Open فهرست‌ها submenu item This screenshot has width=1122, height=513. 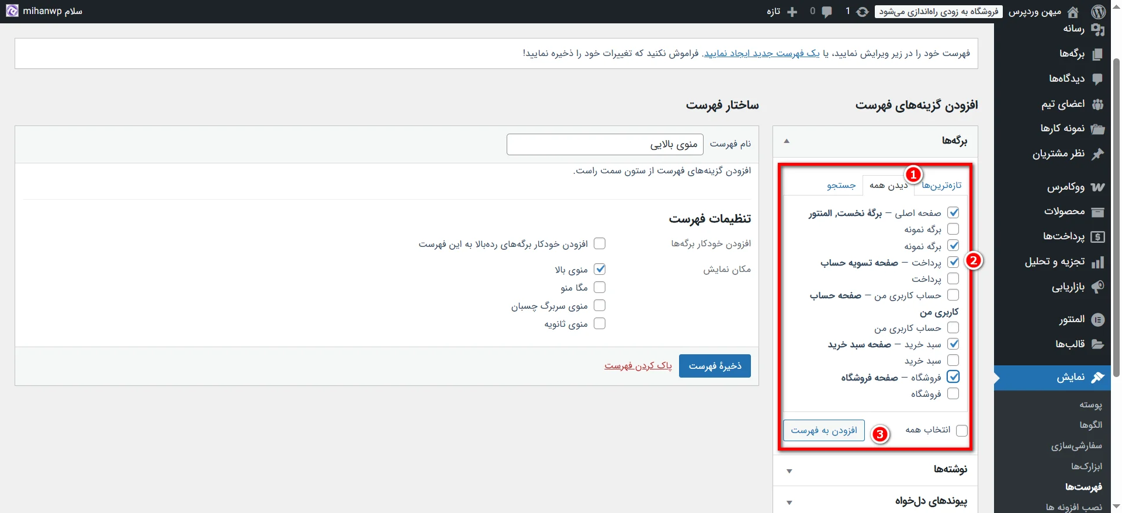[x=1083, y=487]
